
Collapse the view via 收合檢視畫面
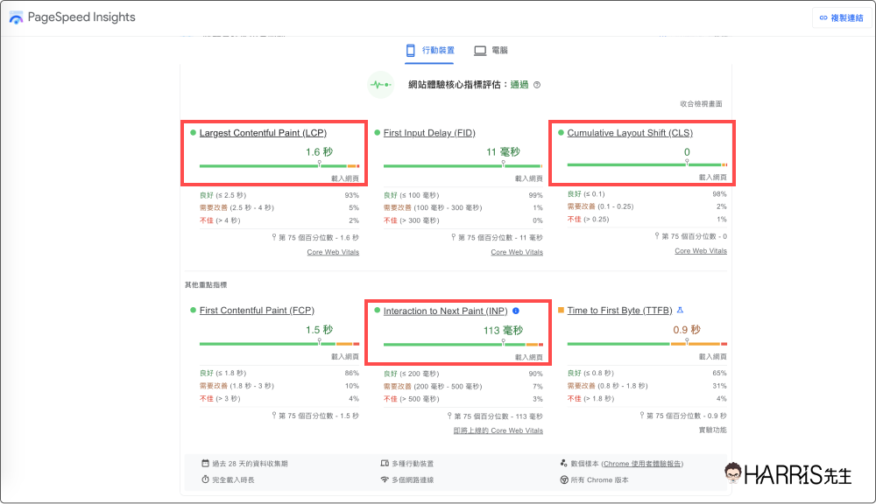pyautogui.click(x=701, y=104)
